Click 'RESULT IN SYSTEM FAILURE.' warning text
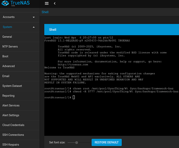Image resolution: width=179 pixels, height=148 pixels. pos(65,83)
